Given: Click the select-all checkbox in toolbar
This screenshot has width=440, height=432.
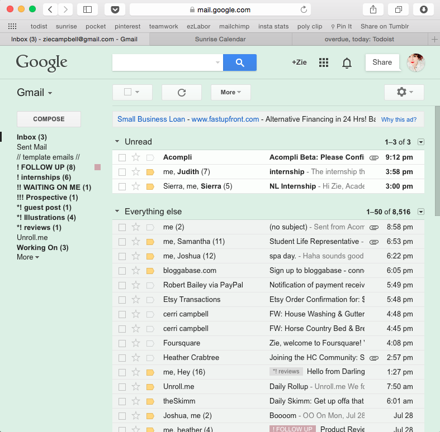Looking at the screenshot, I should click(x=127, y=92).
